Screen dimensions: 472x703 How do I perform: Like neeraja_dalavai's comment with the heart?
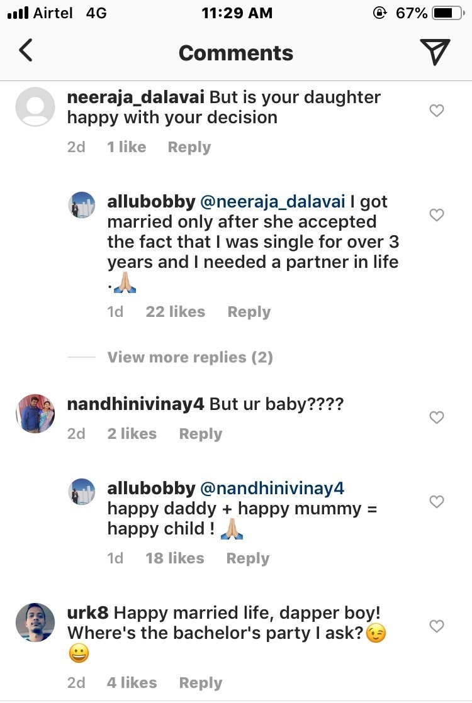(436, 111)
